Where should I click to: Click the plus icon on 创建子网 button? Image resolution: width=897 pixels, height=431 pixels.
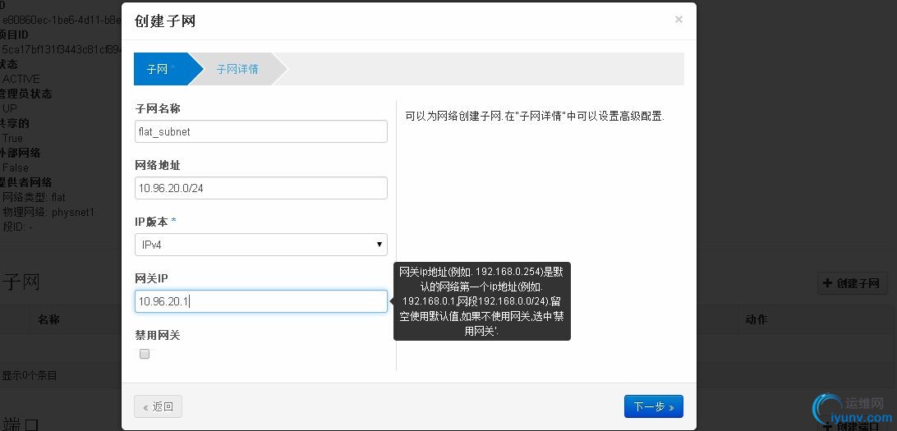click(828, 283)
